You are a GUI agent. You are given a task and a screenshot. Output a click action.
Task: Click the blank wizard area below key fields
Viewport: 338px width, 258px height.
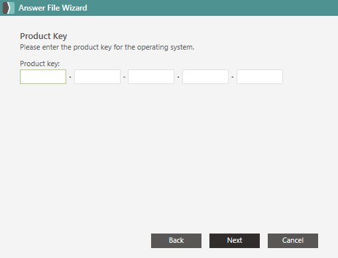click(x=169, y=154)
